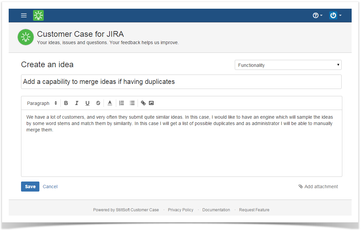
Task: Open the text color picker
Action: pyautogui.click(x=110, y=103)
